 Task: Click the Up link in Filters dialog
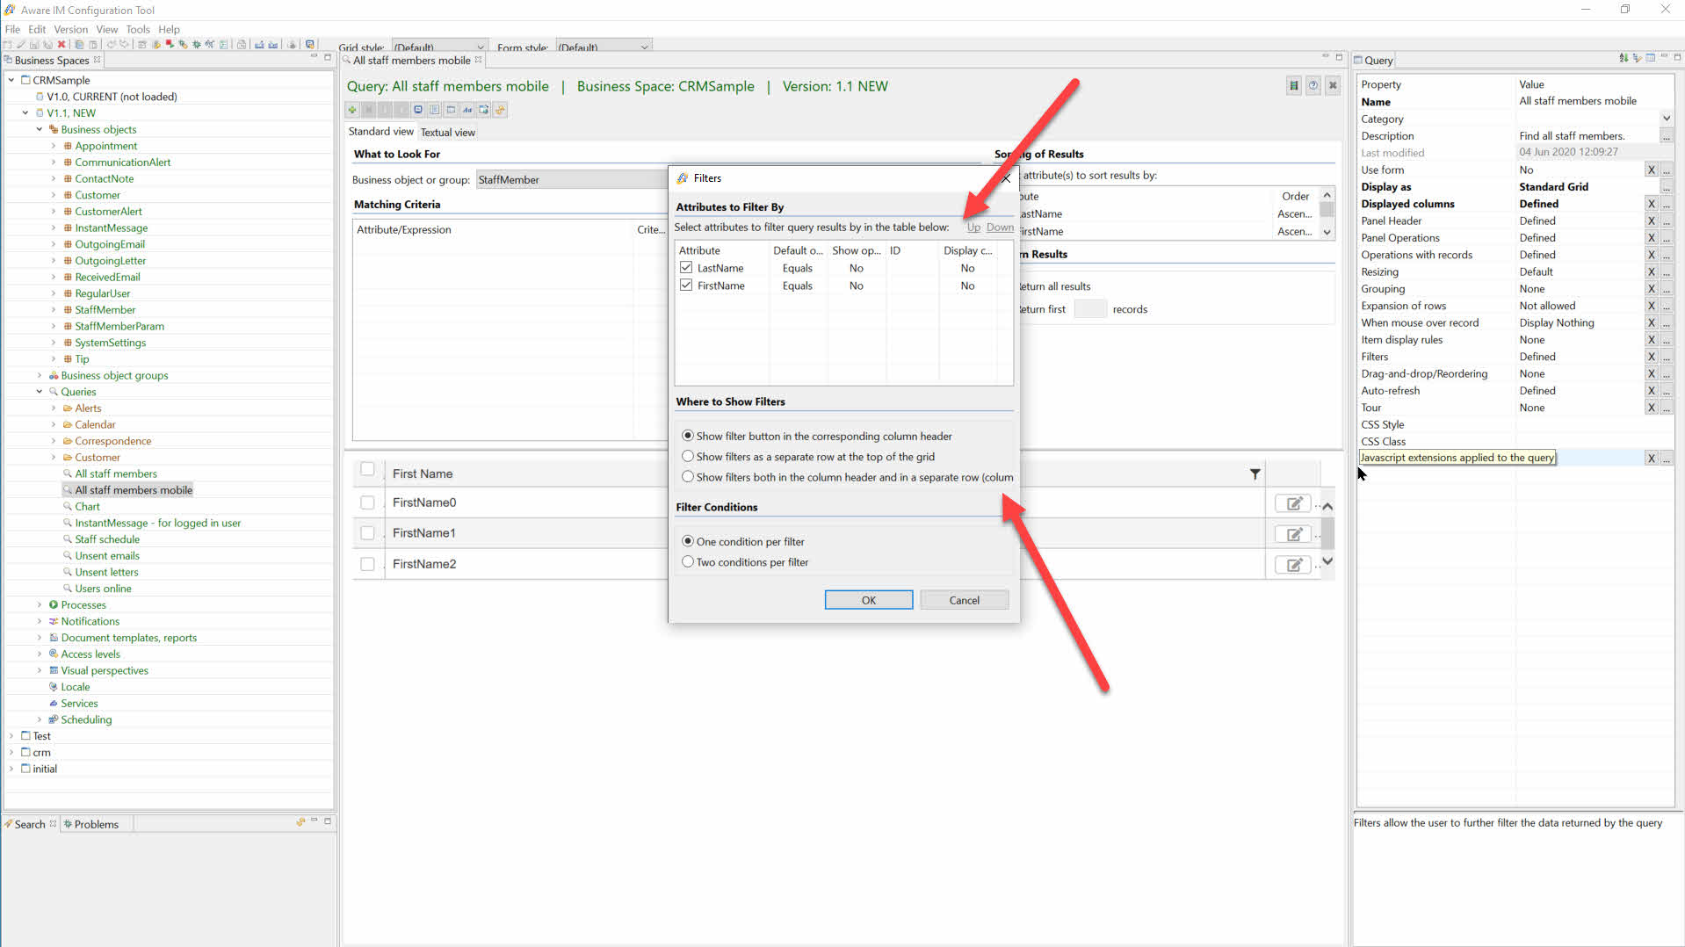pos(973,228)
